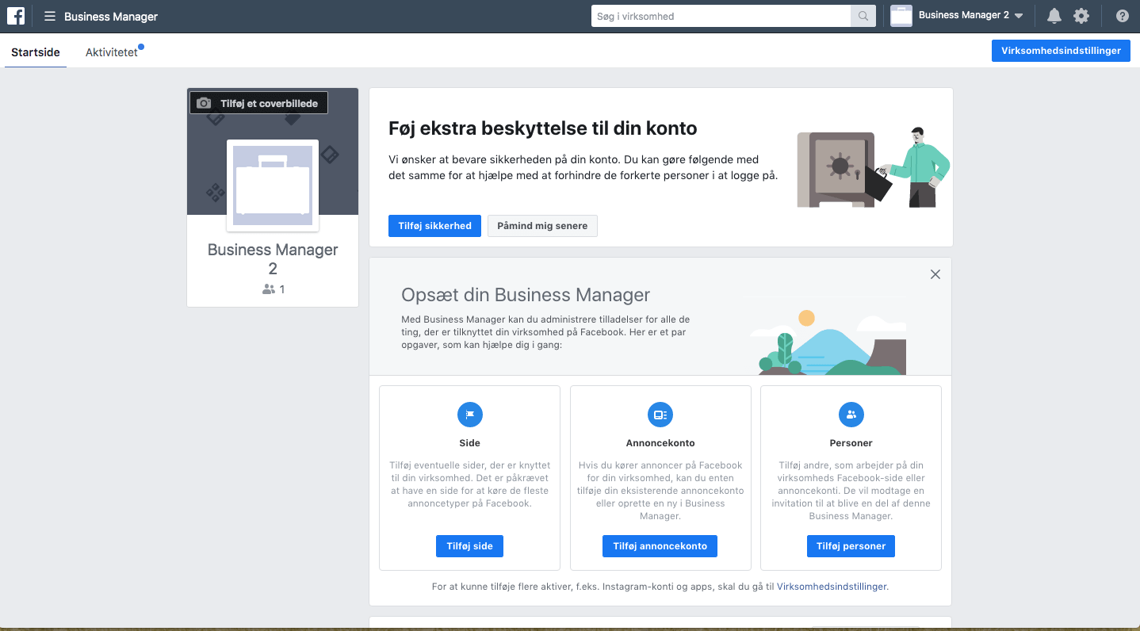Screen dimensions: 1140x631
Task: Click Tilføj sikkerhed button
Action: [434, 226]
